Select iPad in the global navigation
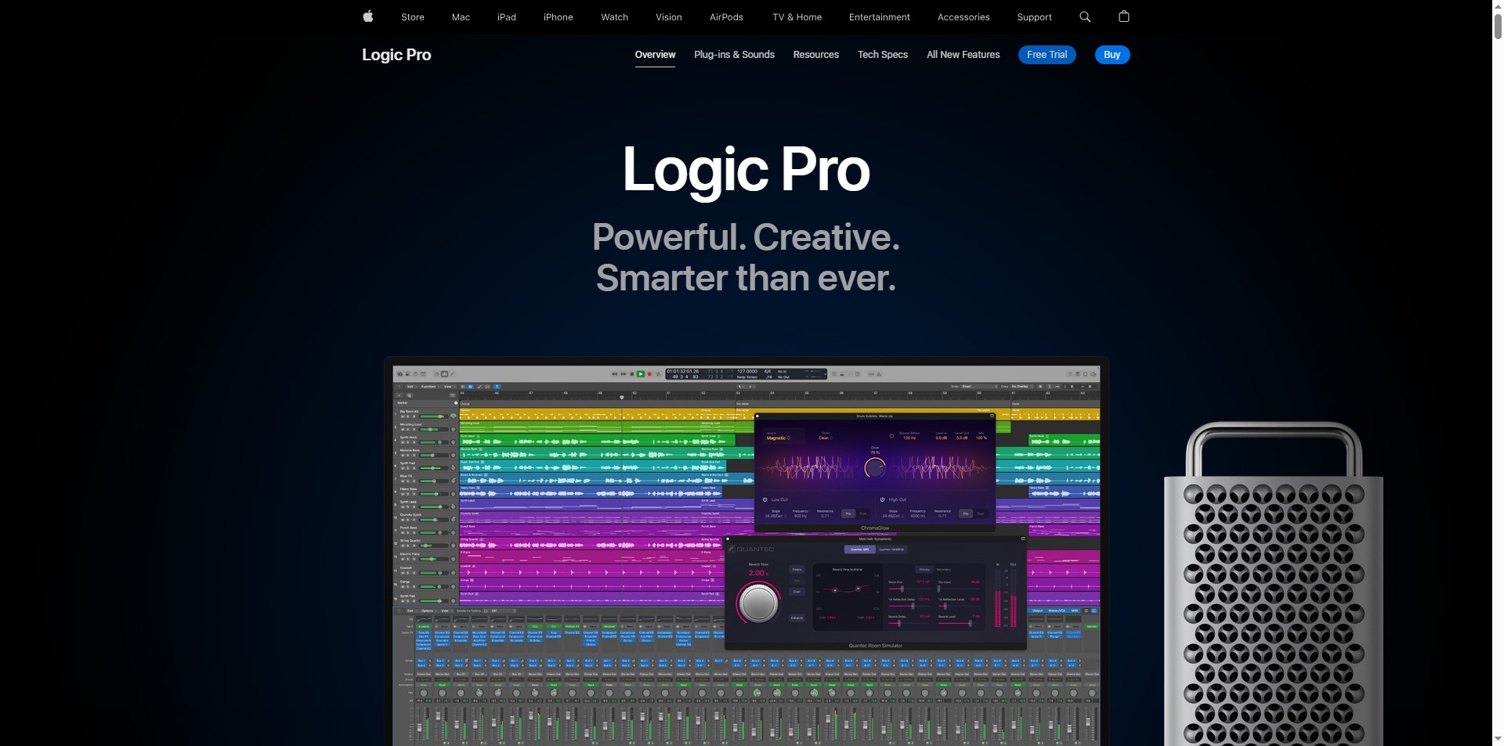 [507, 17]
